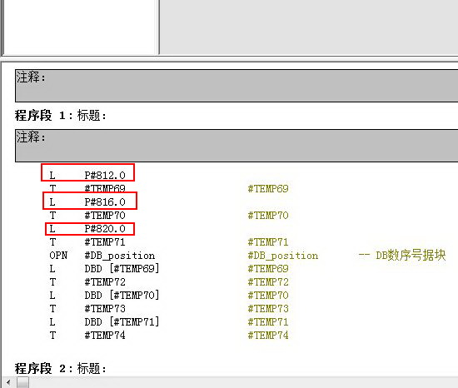Click the instruction T #TEMP71
Viewport: 458px width, 388px height.
87,242
